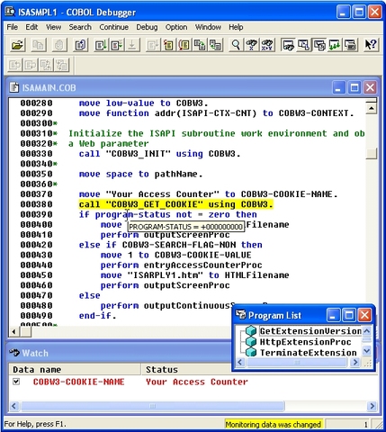This screenshot has width=386, height=432.
Task: Click the cube icon next to GetExtensionVersion
Action: 251,330
